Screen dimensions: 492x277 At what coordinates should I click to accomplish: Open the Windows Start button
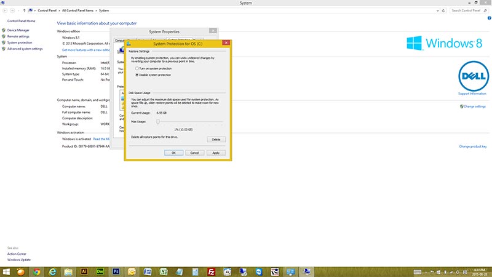[6, 271]
